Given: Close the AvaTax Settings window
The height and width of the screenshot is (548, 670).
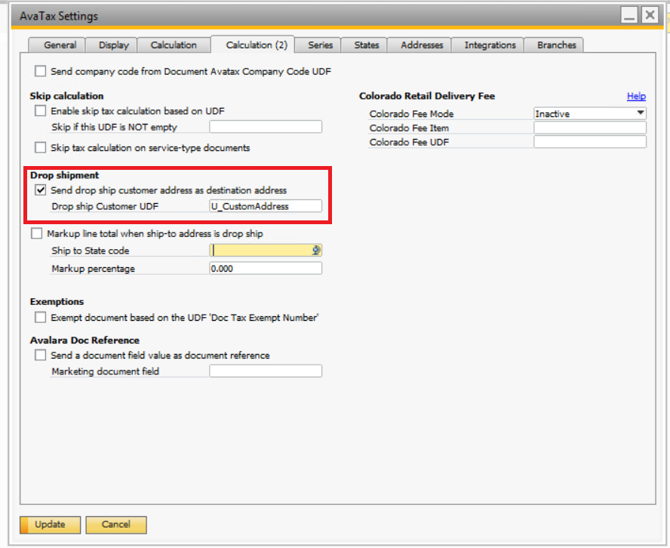Looking at the screenshot, I should point(650,15).
